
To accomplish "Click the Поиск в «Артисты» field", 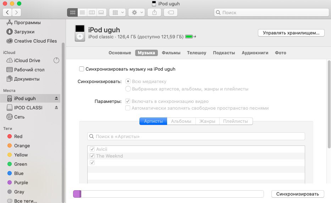I will 196,136.
